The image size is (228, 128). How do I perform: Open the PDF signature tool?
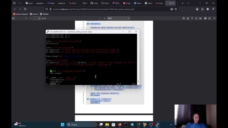184,18
